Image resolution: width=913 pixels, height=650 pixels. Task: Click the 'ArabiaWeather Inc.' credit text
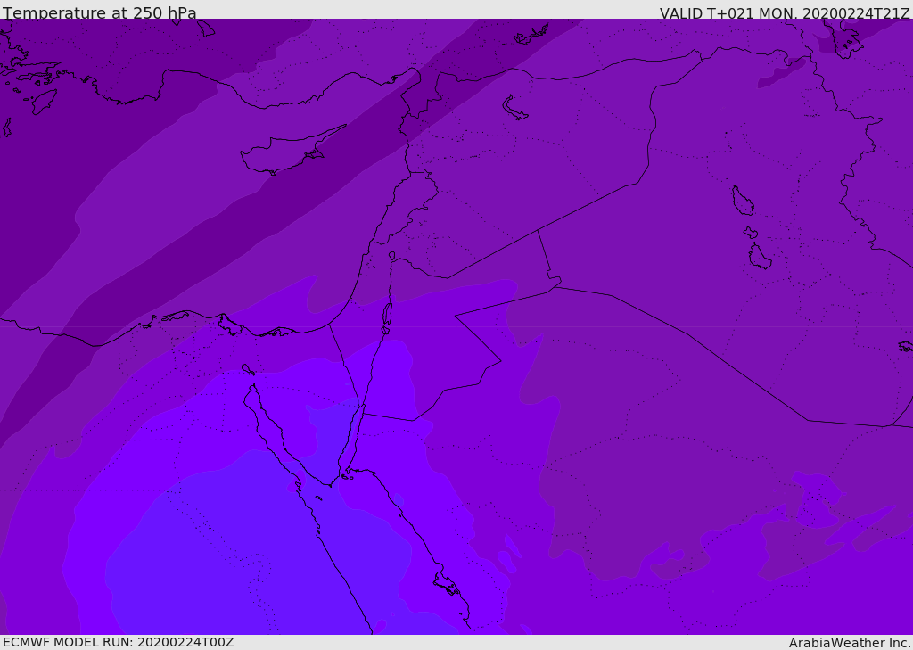pyautogui.click(x=850, y=643)
